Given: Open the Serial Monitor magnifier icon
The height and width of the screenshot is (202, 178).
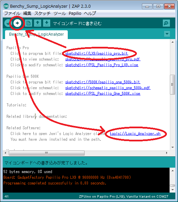Looking at the screenshot, I should coord(166,23).
